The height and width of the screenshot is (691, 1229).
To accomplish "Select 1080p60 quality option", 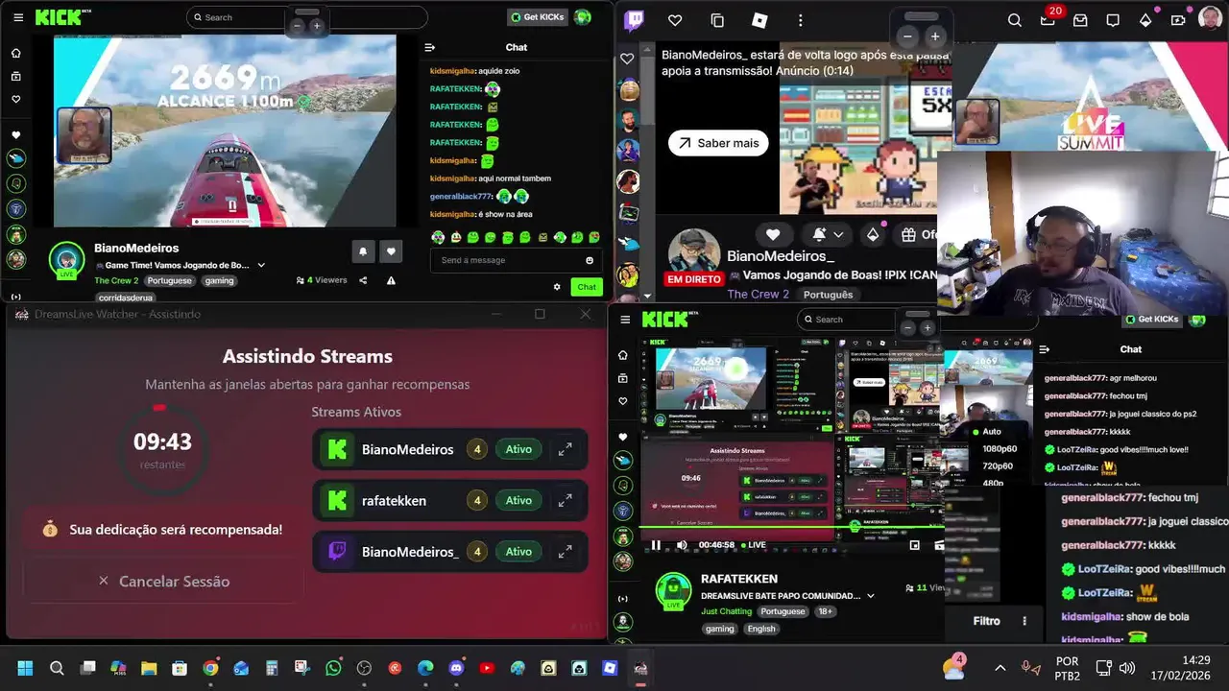I will tap(1000, 448).
